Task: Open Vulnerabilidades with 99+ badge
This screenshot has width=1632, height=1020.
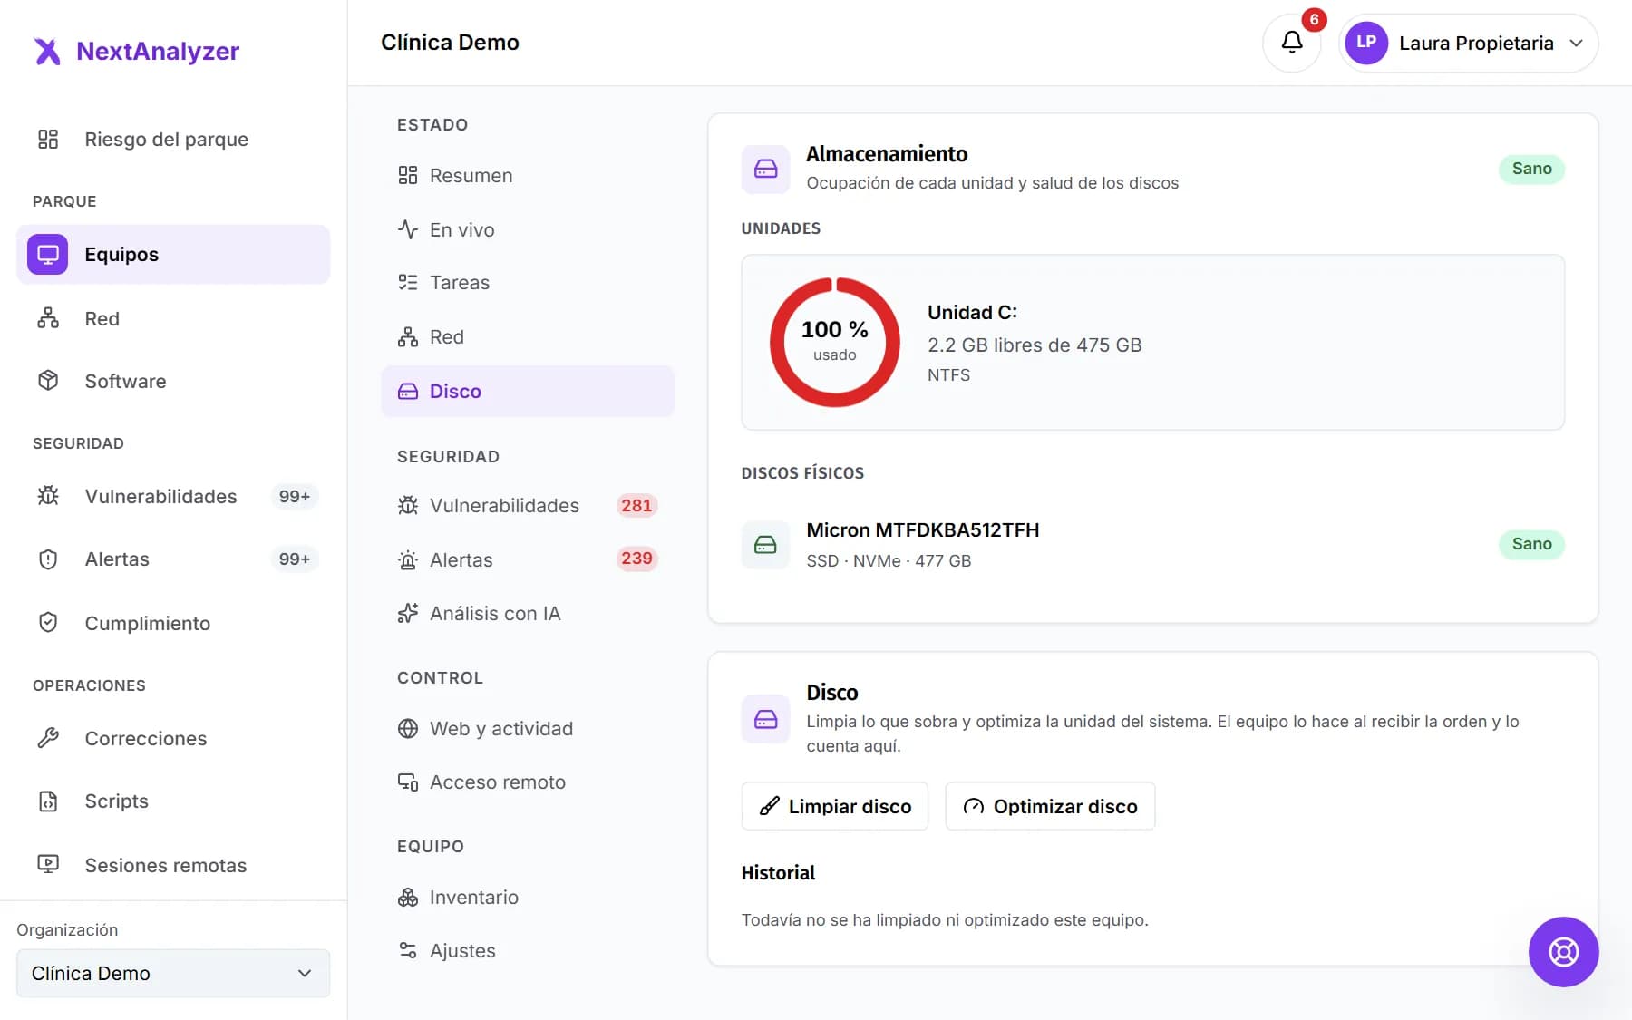Action: coord(173,496)
